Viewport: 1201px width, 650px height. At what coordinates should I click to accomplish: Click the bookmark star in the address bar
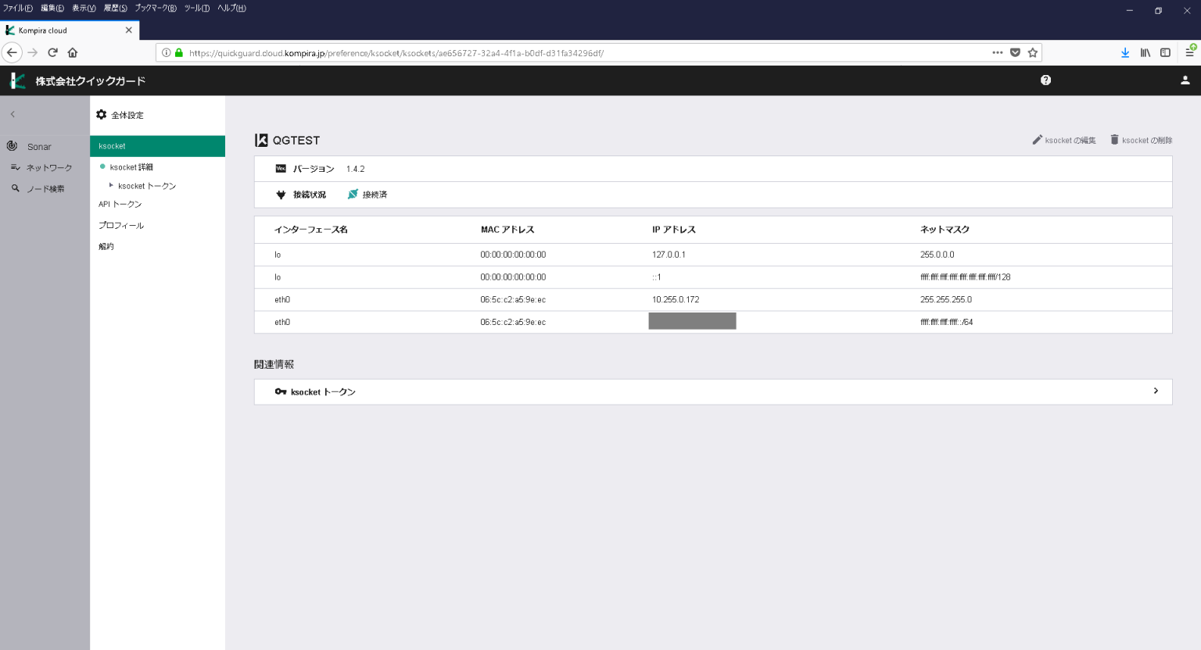pos(1033,52)
